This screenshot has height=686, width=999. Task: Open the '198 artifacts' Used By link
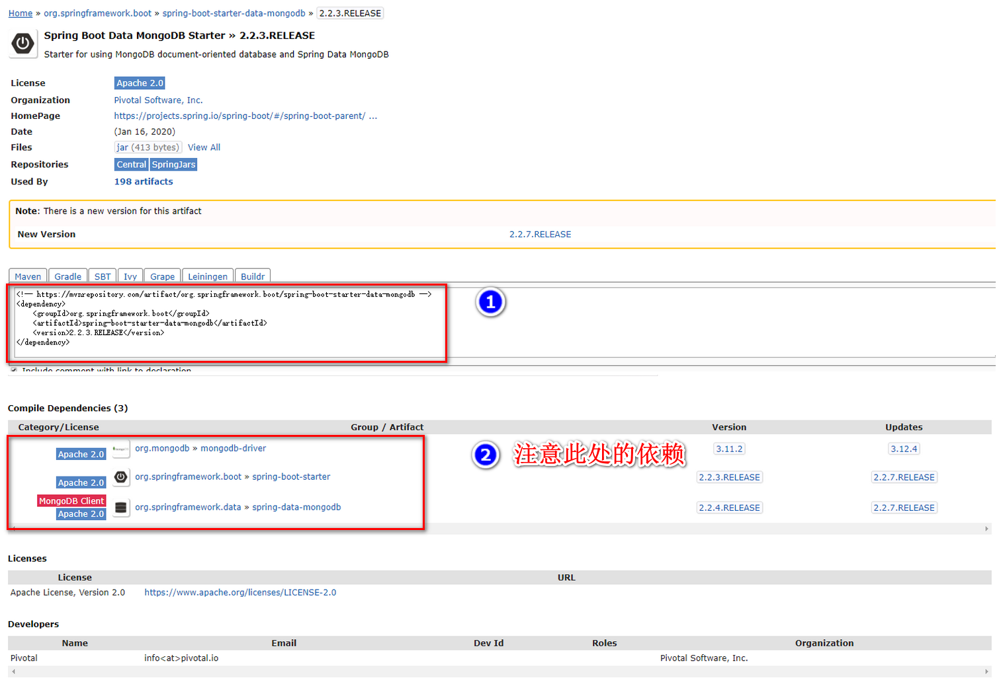[x=143, y=181]
